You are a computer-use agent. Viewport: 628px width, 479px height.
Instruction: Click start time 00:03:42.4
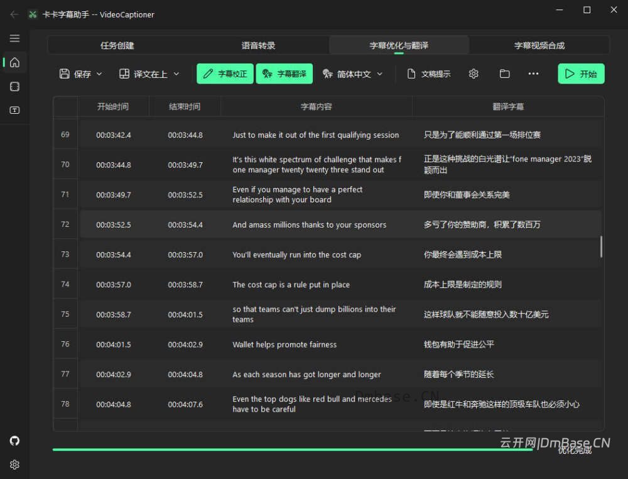click(x=113, y=135)
